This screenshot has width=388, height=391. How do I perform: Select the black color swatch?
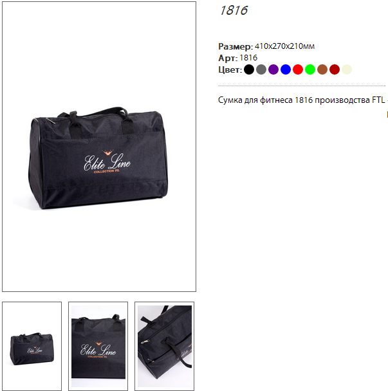pyautogui.click(x=249, y=69)
